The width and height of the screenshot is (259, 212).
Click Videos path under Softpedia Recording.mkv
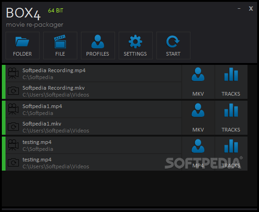[56, 95]
